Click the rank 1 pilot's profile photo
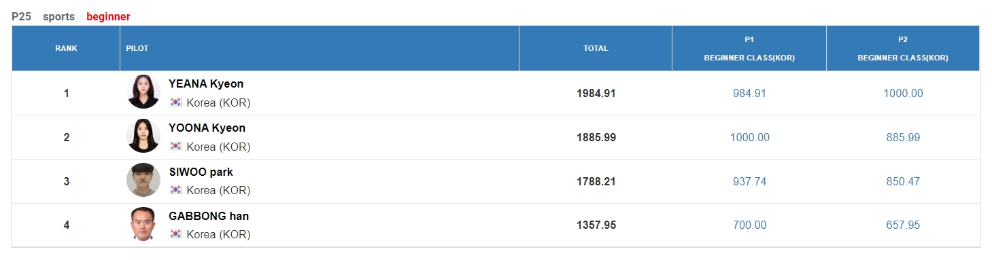This screenshot has height=260, width=992. point(143,92)
